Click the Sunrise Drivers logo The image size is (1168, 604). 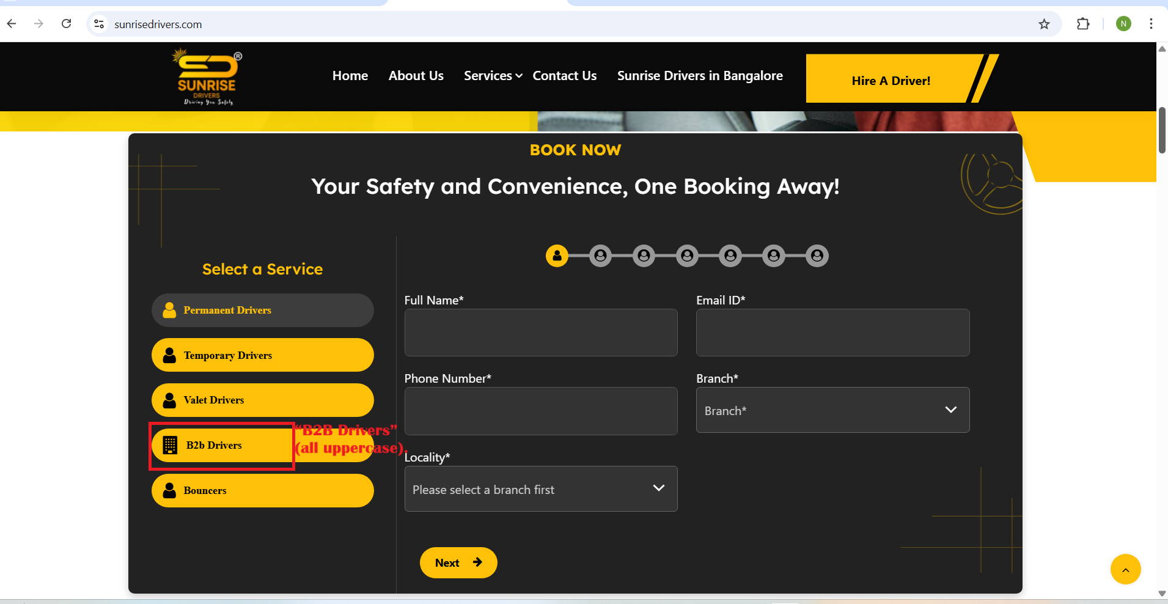[207, 77]
